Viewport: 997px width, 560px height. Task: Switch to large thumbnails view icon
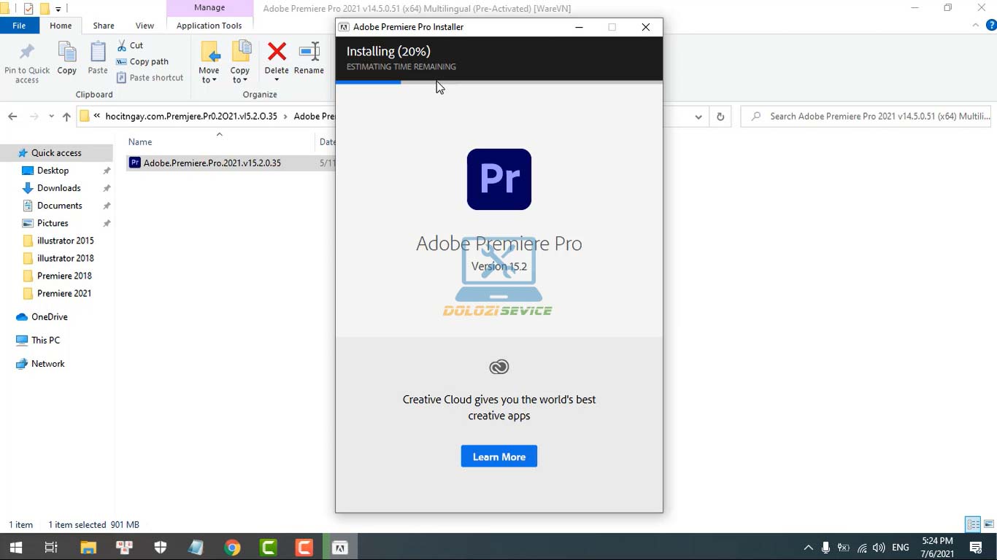click(989, 524)
